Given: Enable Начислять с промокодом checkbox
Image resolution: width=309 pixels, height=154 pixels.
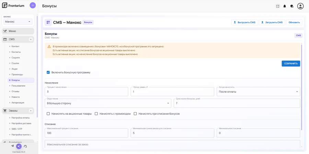Looking at the screenshot, I should [x=96, y=114].
